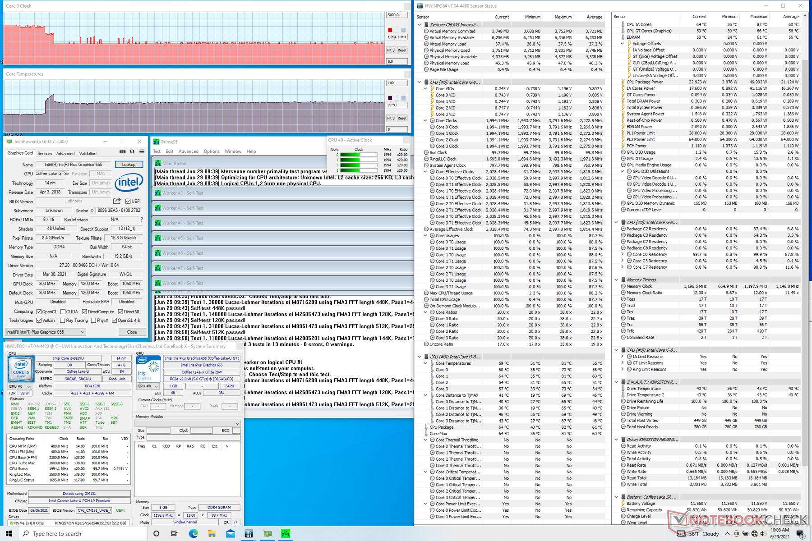Collapse the Memory Timings section
The image size is (812, 541).
click(x=617, y=280)
